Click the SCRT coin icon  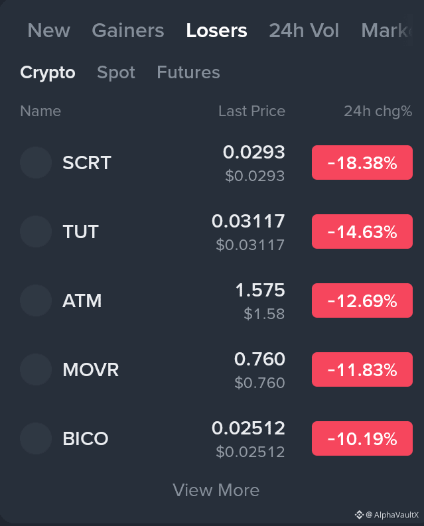36,163
